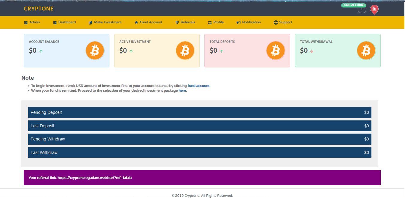Select the Pending Withdraw row
The height and width of the screenshot is (198, 405).
click(200, 139)
